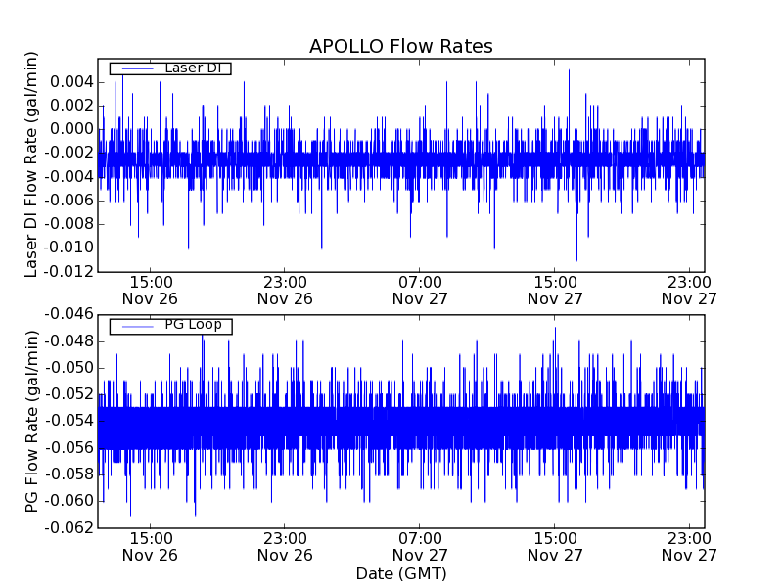
Task: Select the -0.012 tick on the top plot
Action: coord(69,272)
